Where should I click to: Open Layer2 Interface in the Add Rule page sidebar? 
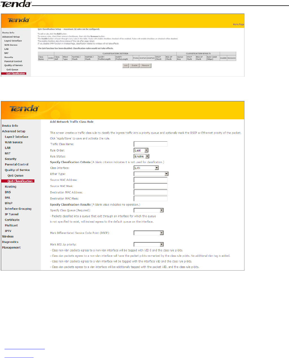click(16, 137)
